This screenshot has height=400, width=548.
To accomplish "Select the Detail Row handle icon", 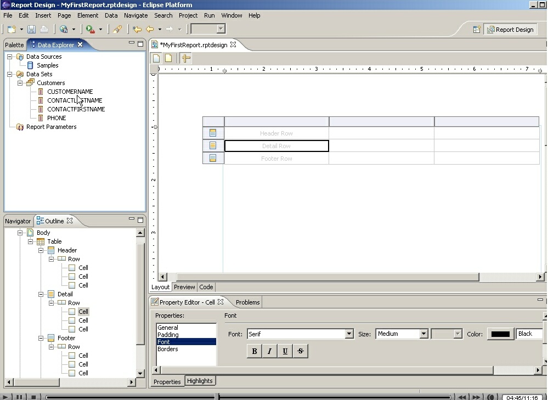I will 213,145.
